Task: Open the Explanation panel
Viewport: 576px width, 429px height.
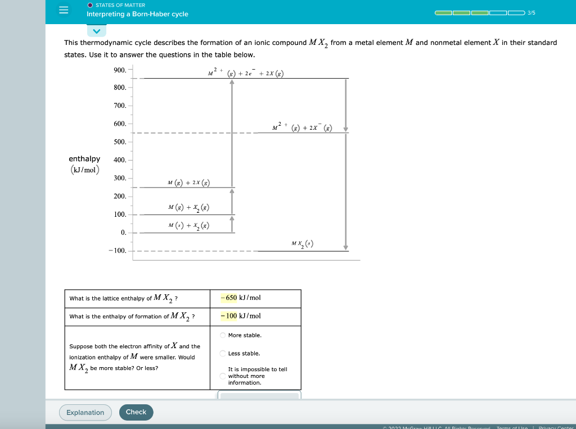Action: [x=85, y=412]
